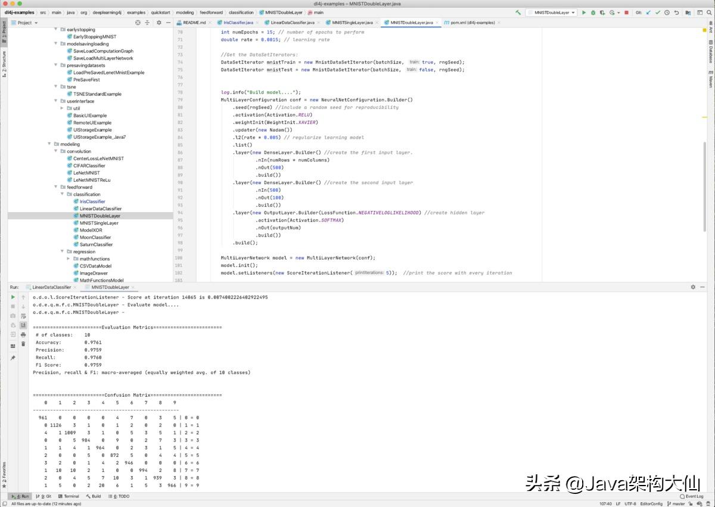Start debugging with the Debug bug icon

[593, 13]
